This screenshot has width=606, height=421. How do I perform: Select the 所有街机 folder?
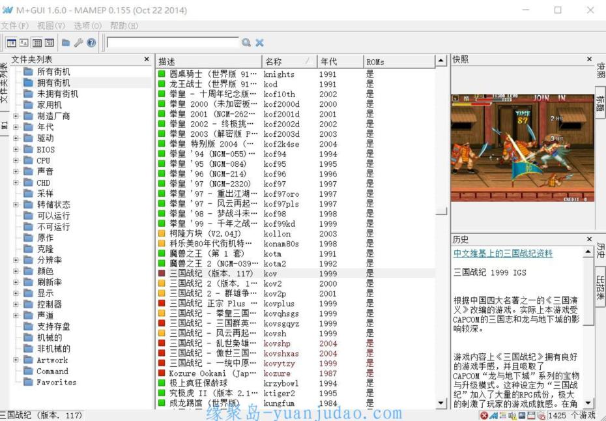click(x=53, y=72)
